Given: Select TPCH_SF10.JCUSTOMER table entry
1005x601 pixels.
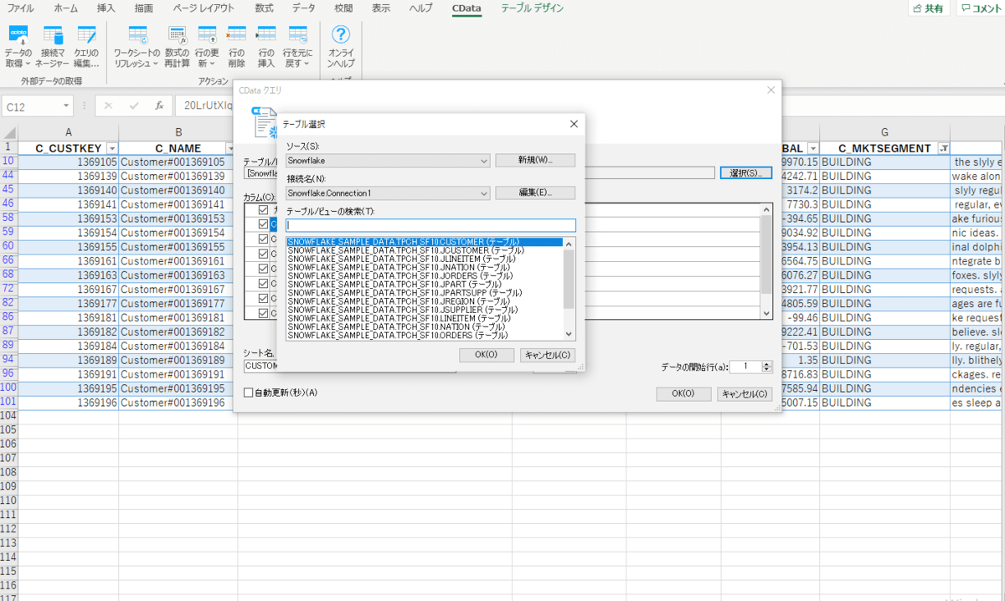Looking at the screenshot, I should tap(405, 250).
